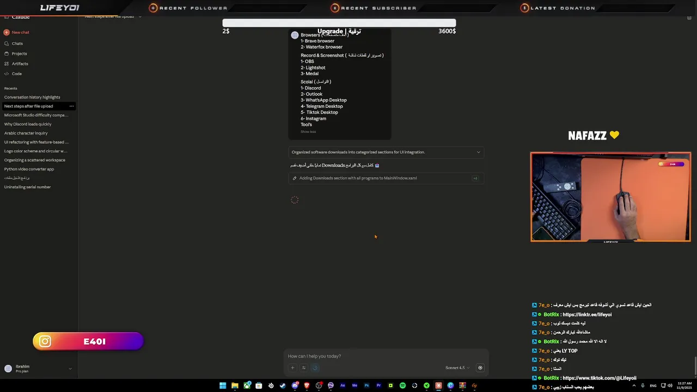Open the Sonnet 4.5 model selector

point(457,367)
